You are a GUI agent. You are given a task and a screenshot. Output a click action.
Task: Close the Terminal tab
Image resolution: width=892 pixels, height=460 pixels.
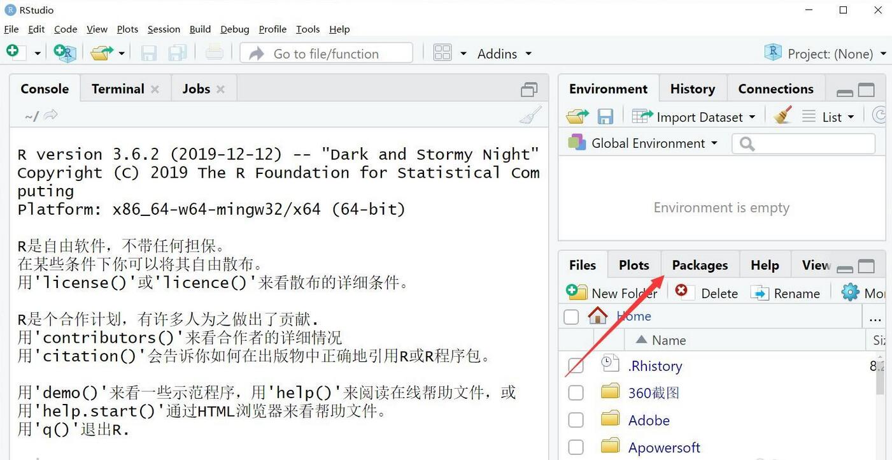coord(155,89)
